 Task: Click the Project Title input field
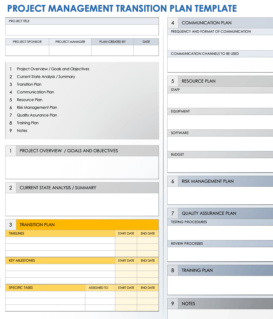click(x=82, y=30)
